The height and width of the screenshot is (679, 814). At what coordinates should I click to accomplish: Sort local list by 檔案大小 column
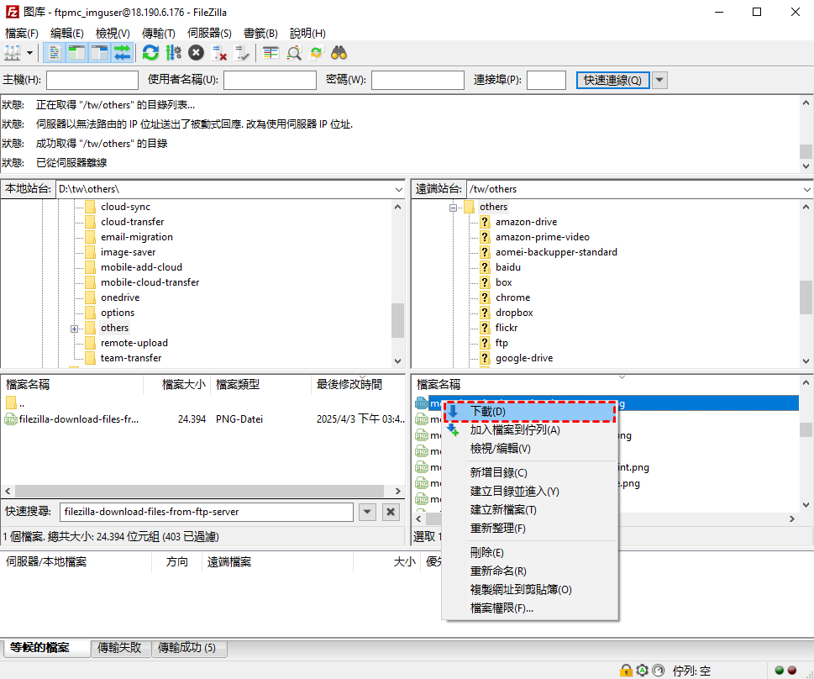coord(176,384)
